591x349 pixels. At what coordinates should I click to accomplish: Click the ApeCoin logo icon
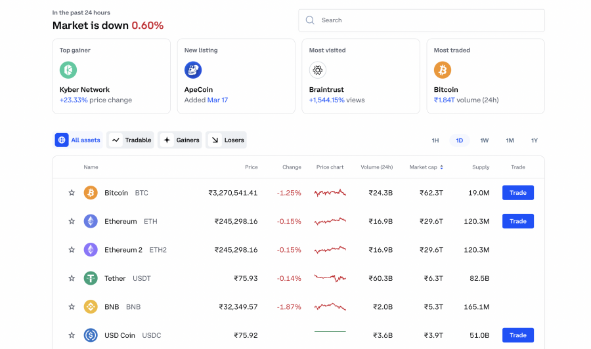pyautogui.click(x=193, y=70)
